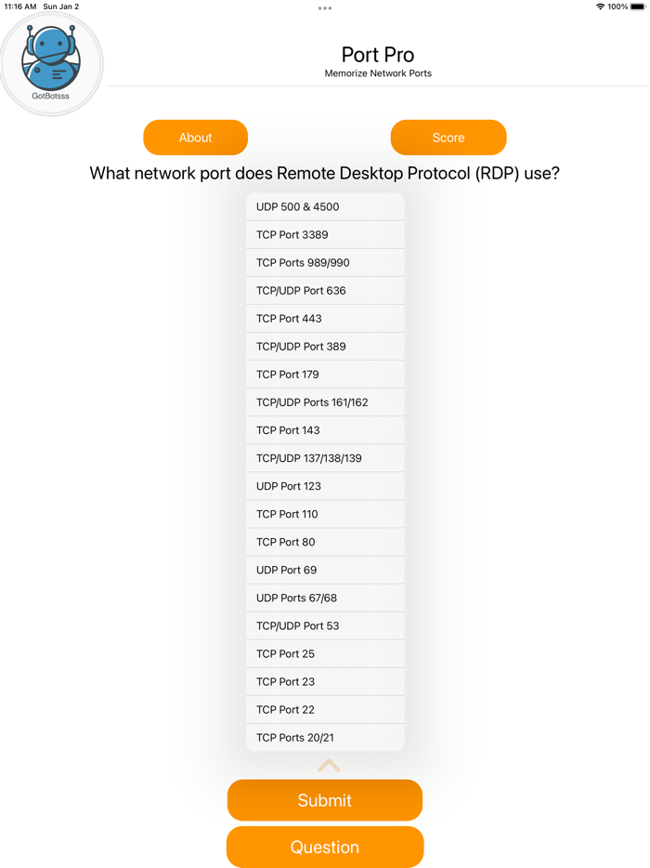Submit the selected answer

(325, 800)
